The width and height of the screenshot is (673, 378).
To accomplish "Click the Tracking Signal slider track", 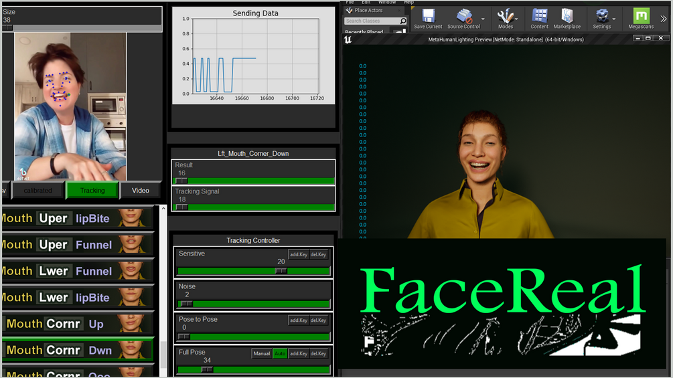I will (x=253, y=207).
